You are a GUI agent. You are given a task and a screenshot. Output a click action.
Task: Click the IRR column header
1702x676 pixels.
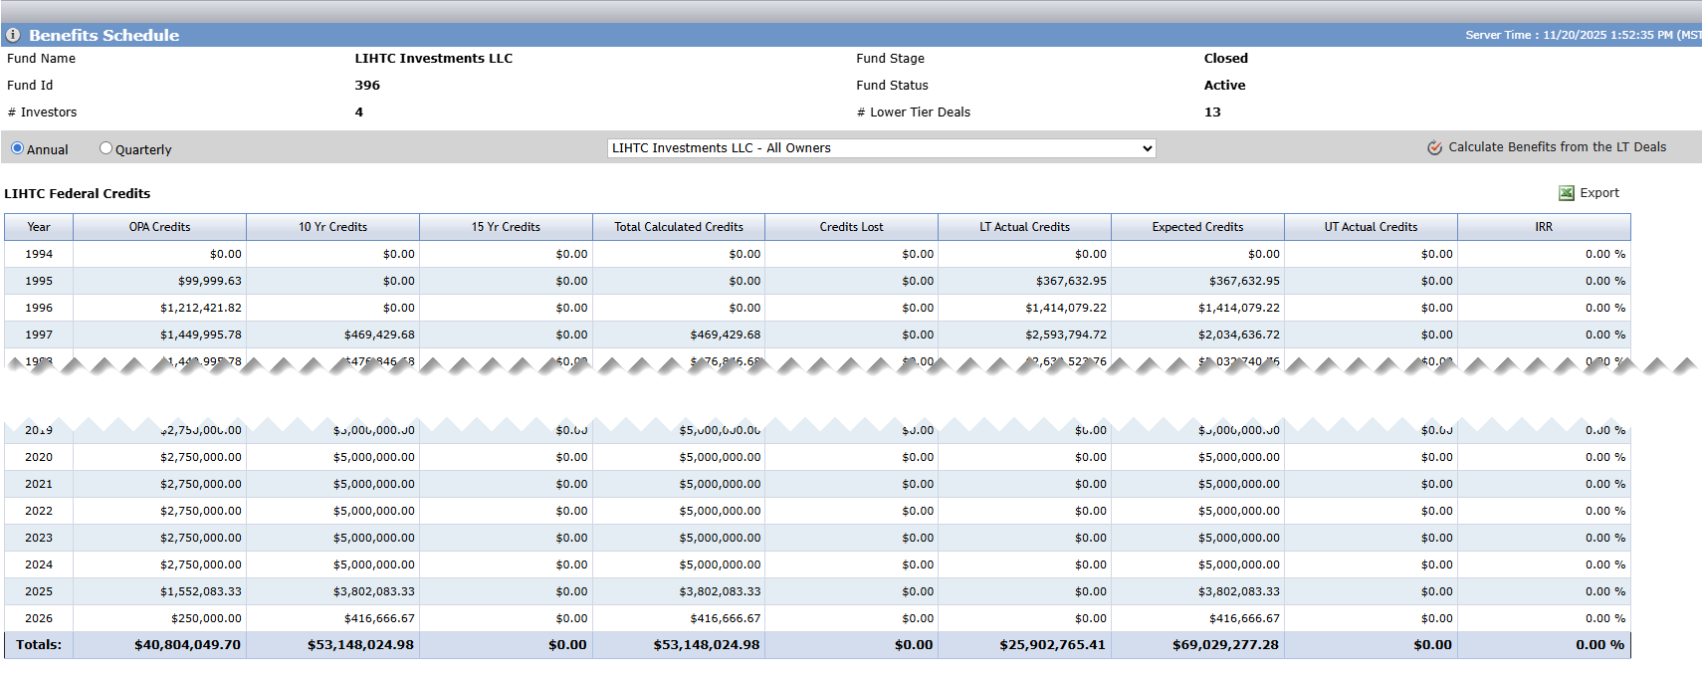pos(1544,227)
